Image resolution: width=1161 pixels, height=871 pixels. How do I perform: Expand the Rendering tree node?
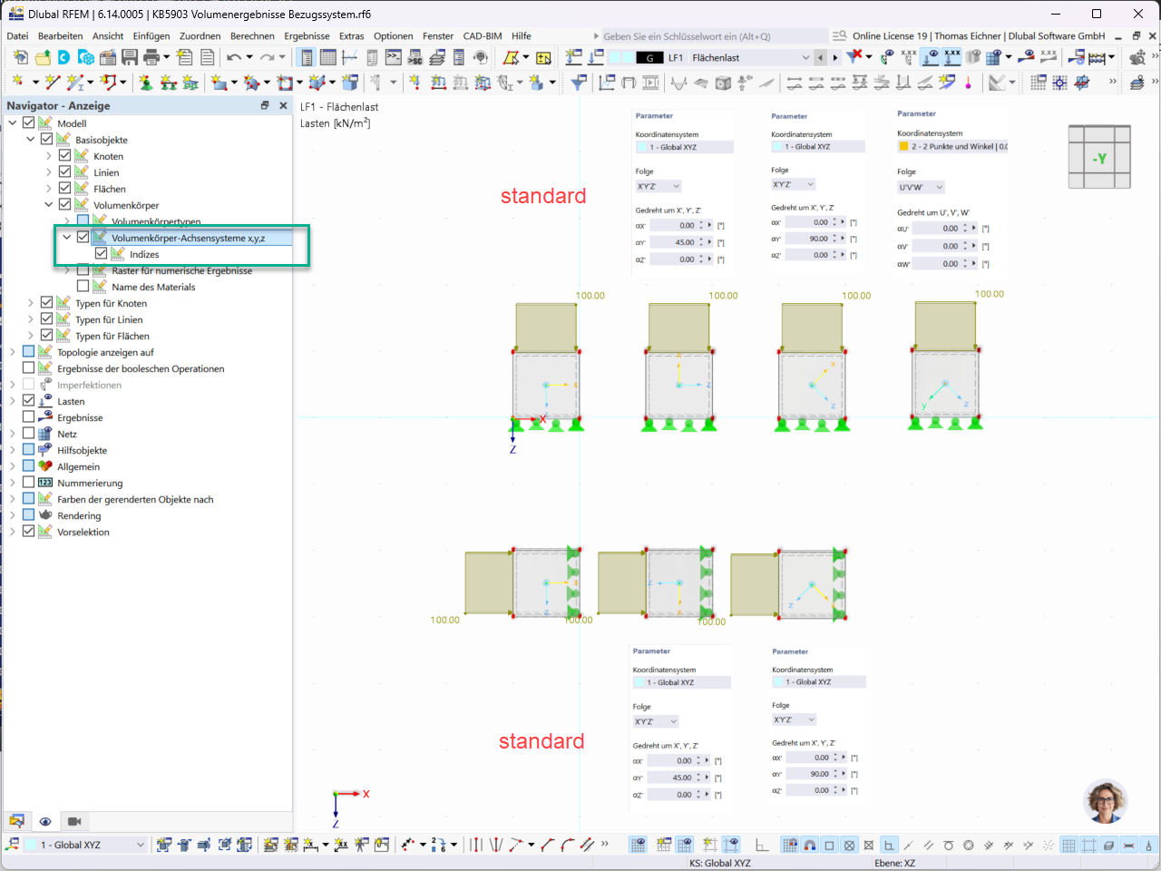pyautogui.click(x=13, y=514)
